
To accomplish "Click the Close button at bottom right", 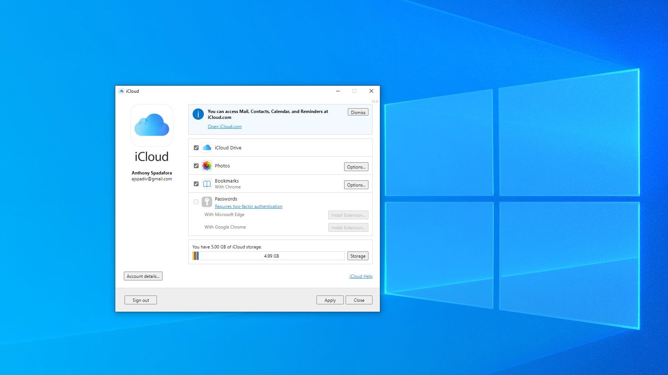I will [x=359, y=300].
